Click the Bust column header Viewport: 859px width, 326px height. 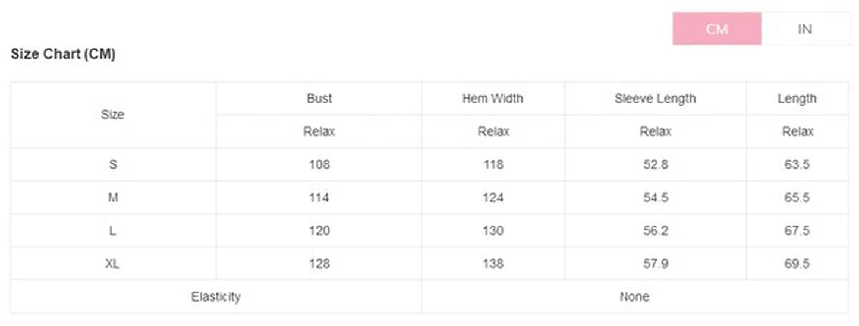[319, 99]
